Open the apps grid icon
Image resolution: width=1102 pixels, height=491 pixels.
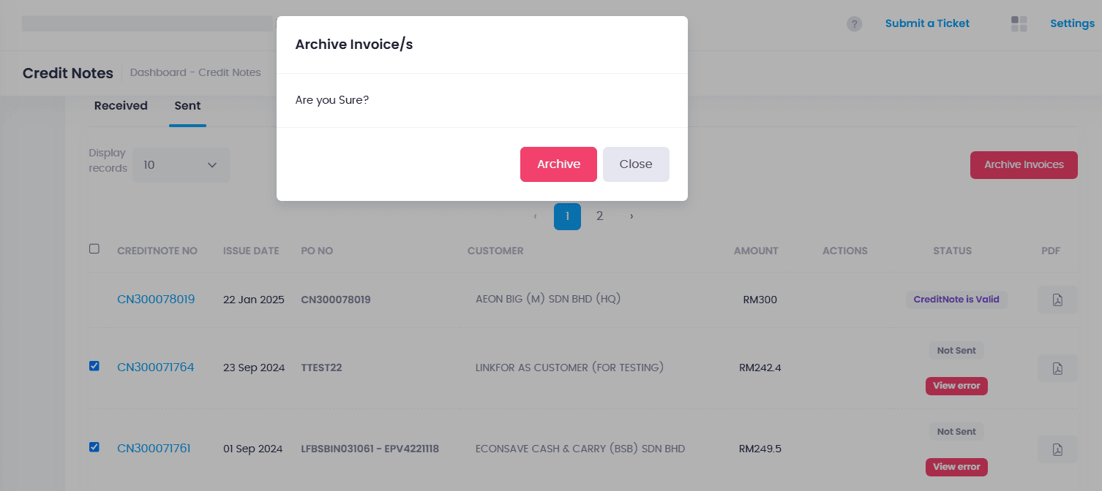pos(1019,24)
